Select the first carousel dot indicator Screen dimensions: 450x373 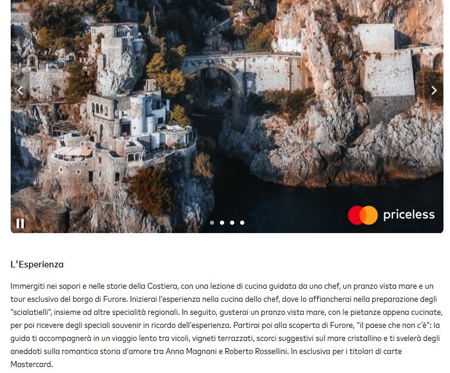click(x=212, y=222)
